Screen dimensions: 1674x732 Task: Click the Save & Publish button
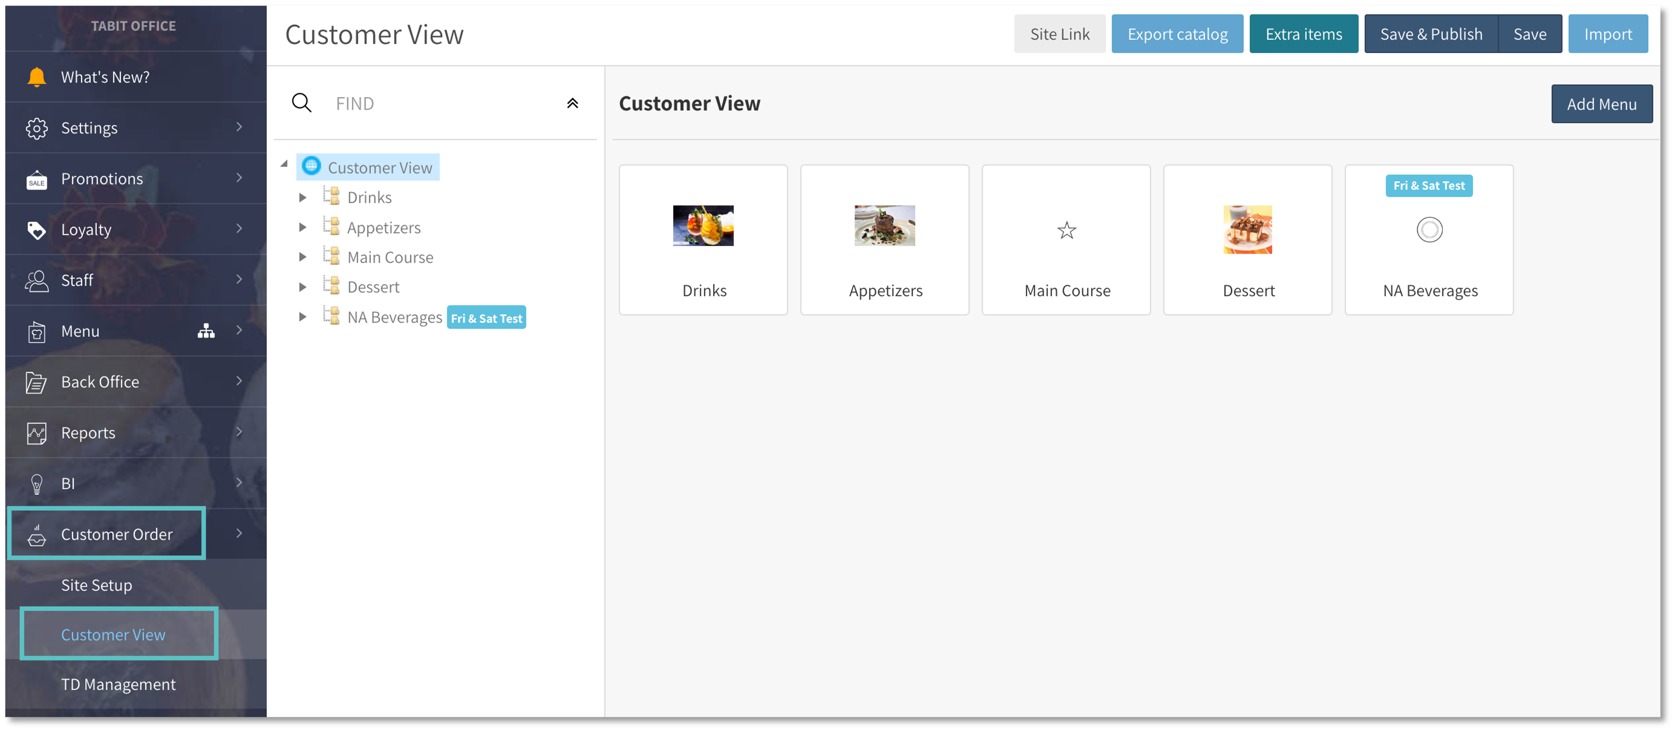1431,35
